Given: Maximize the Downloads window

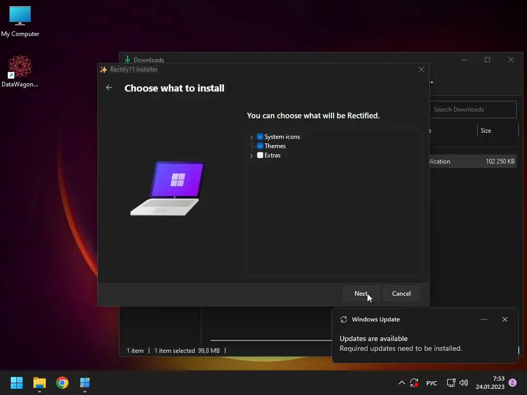Looking at the screenshot, I should (x=487, y=60).
